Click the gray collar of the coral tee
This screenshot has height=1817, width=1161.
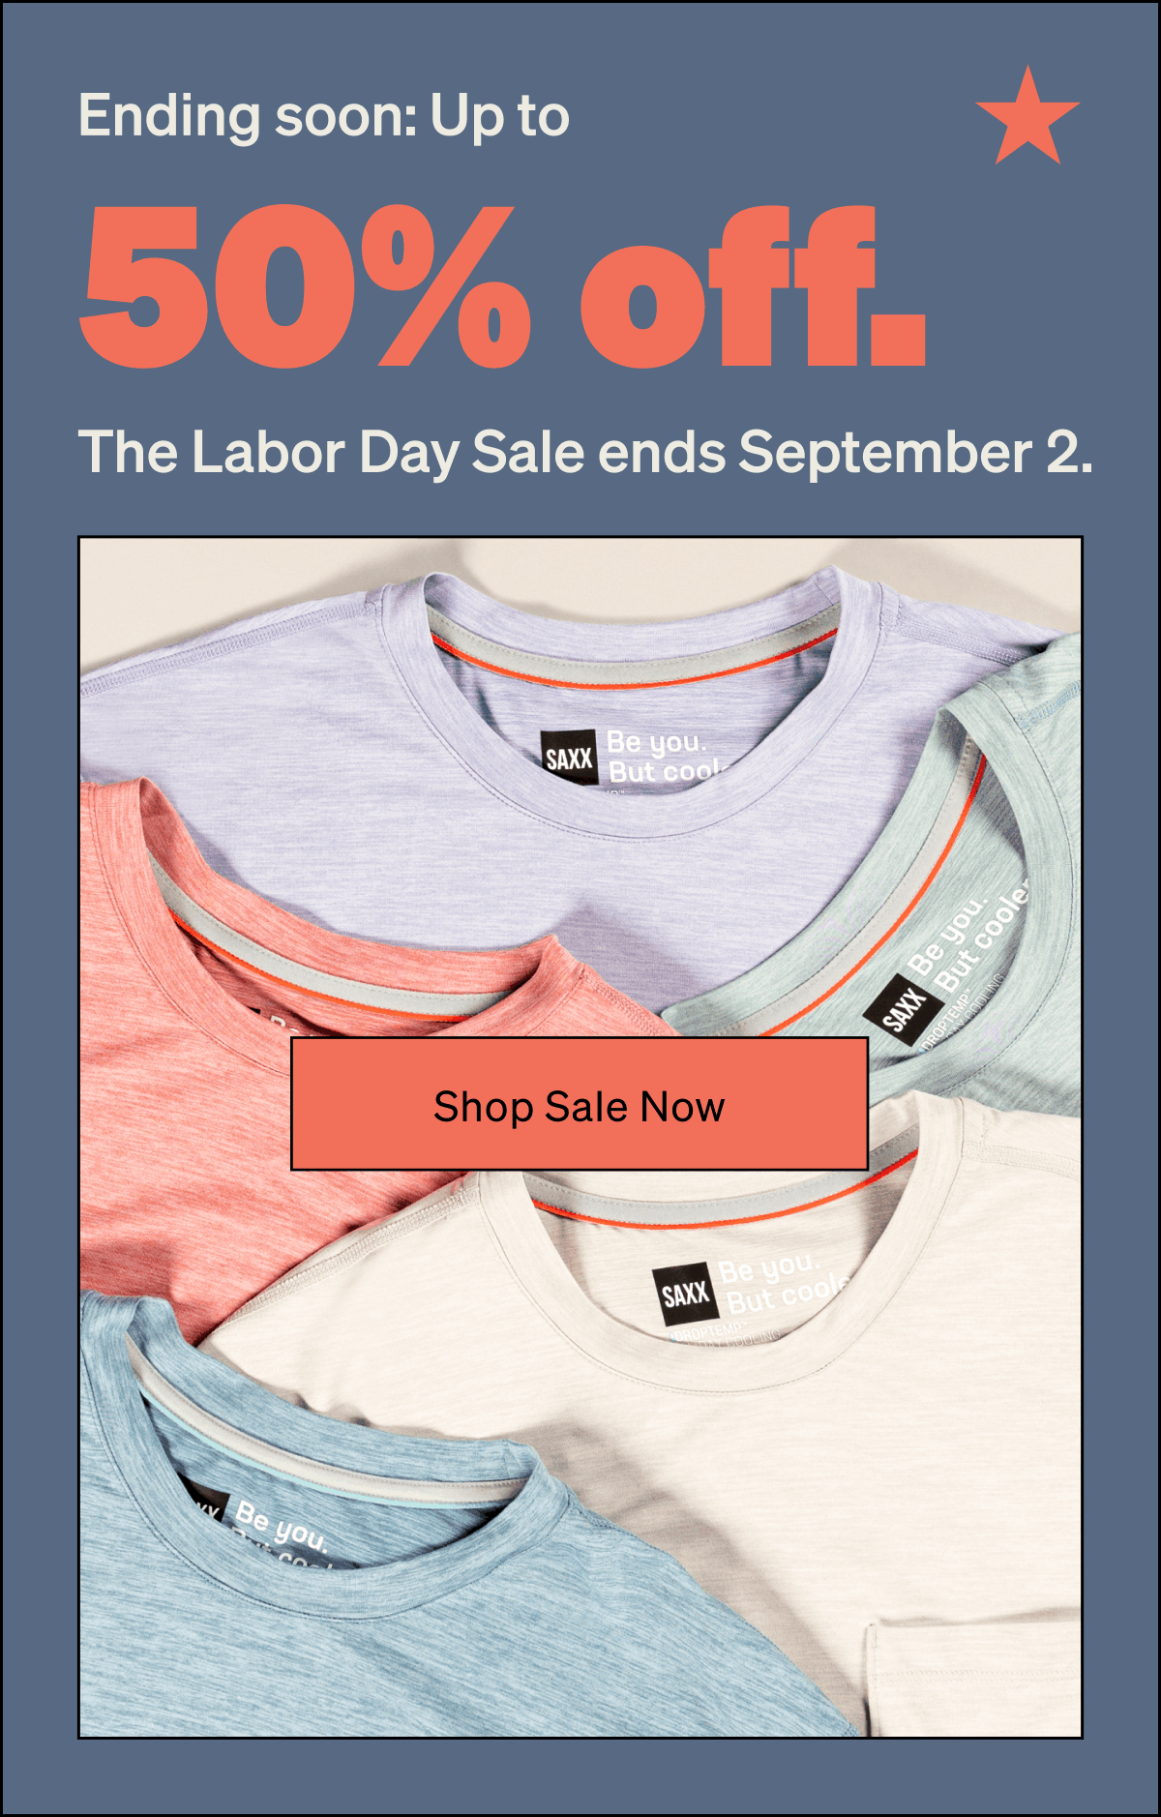click(319, 958)
